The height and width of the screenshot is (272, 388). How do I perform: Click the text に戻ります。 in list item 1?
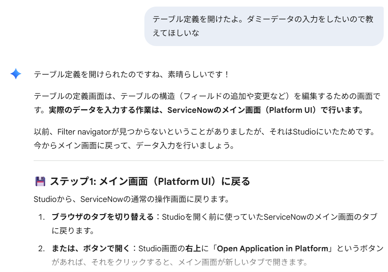[x=73, y=231]
